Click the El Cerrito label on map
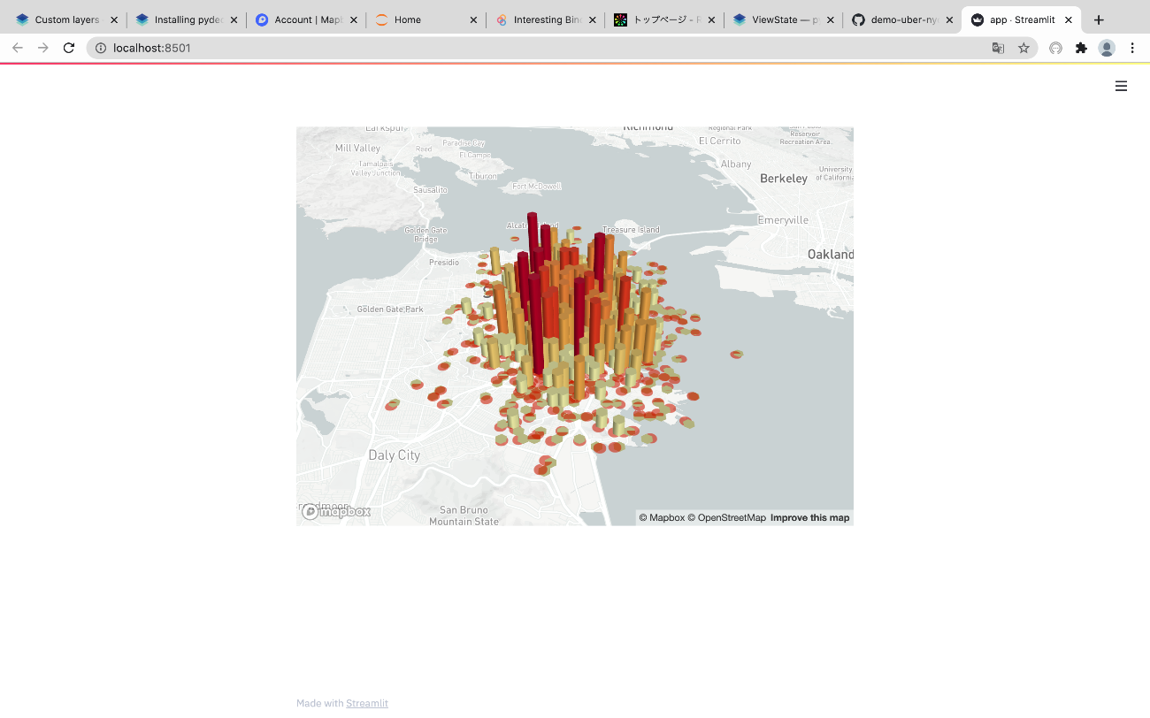The image size is (1150, 718). pyautogui.click(x=720, y=141)
